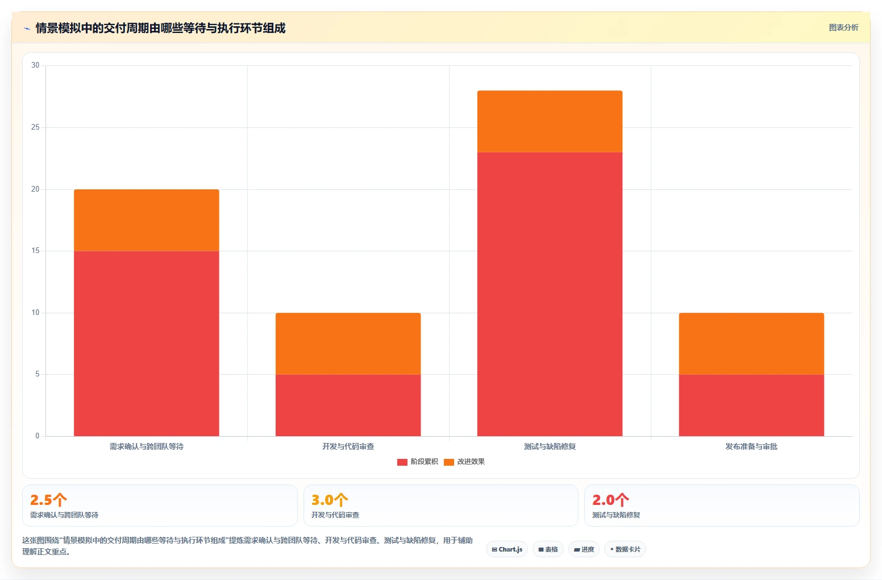
Task: Click the 表格 tag
Action: pos(548,549)
